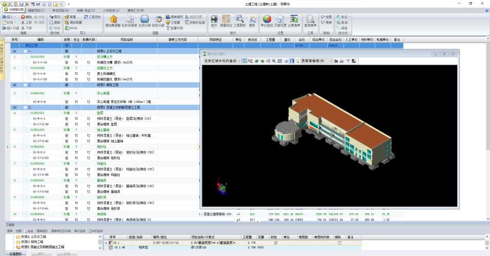
Task: Click 工程同步 project sync icon
Action: coord(92,17)
